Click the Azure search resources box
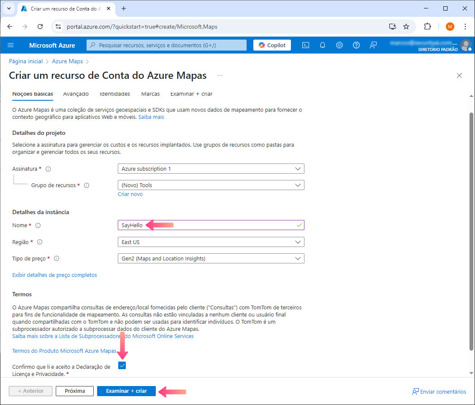The image size is (475, 405). click(x=167, y=45)
